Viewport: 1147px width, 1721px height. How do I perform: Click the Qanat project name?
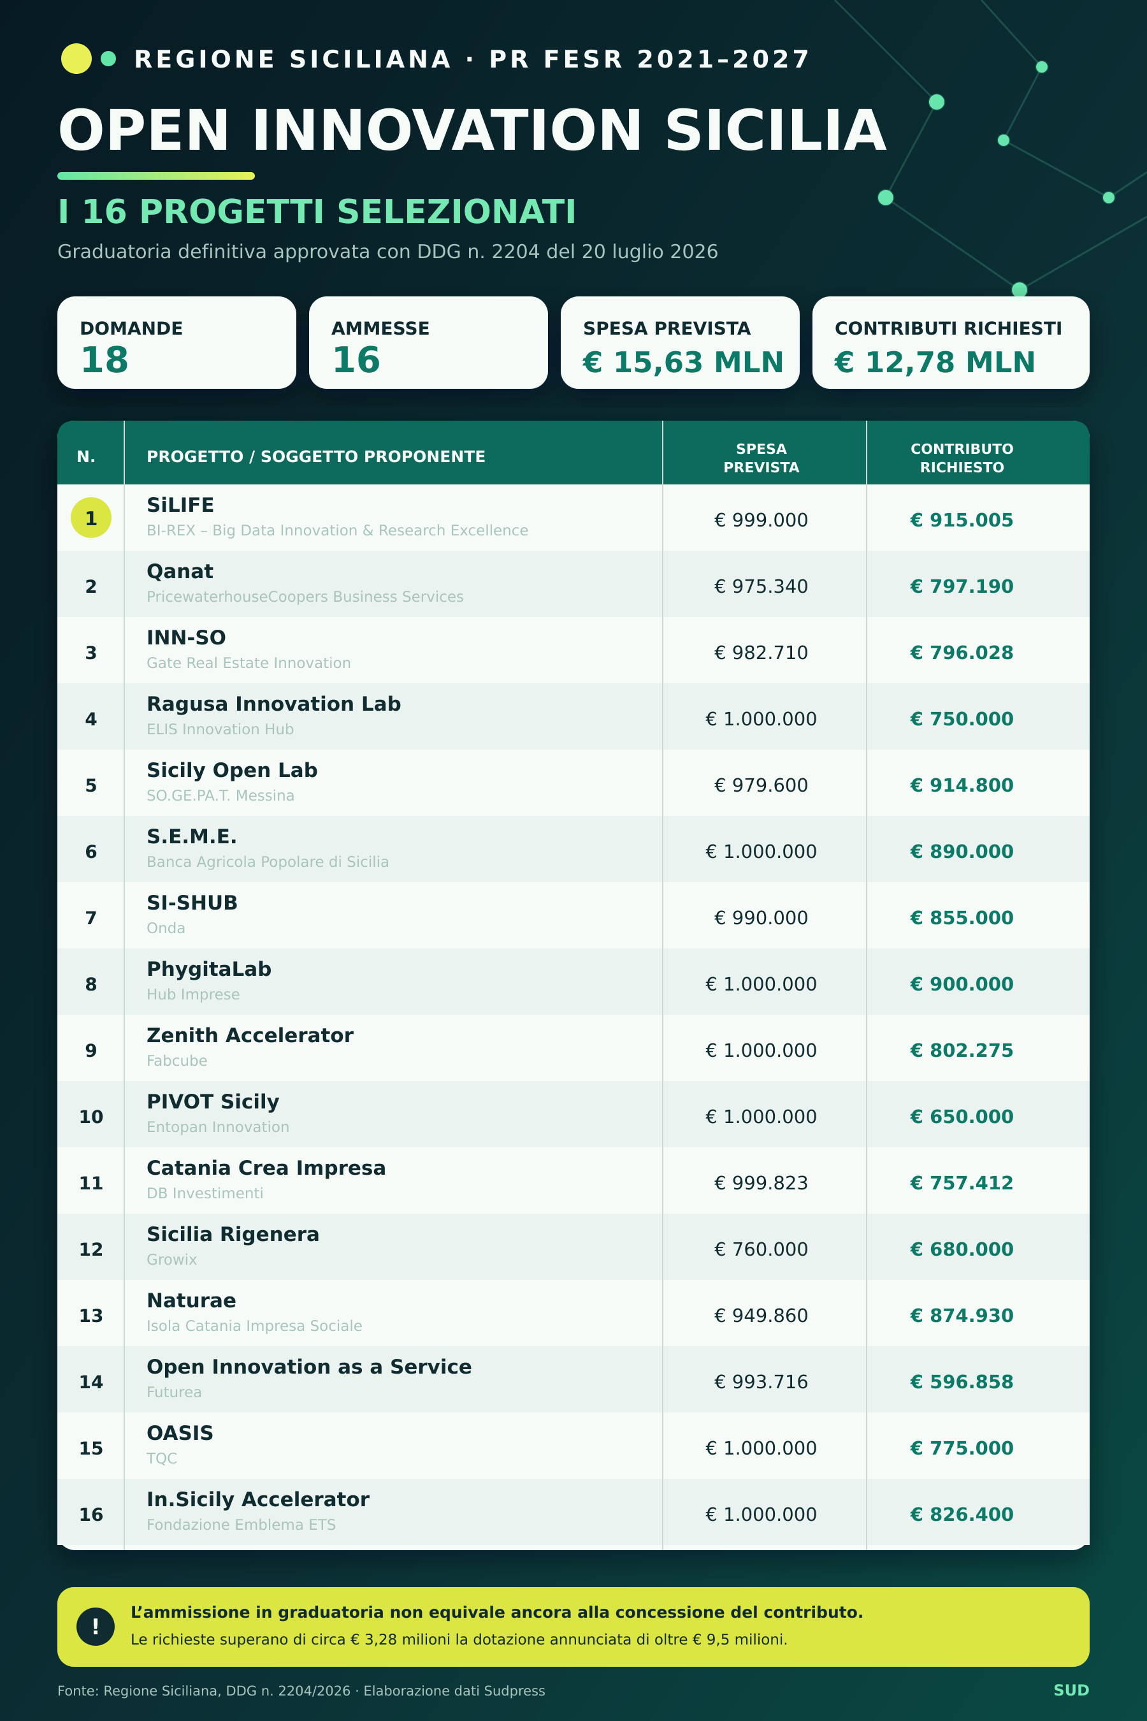(180, 572)
